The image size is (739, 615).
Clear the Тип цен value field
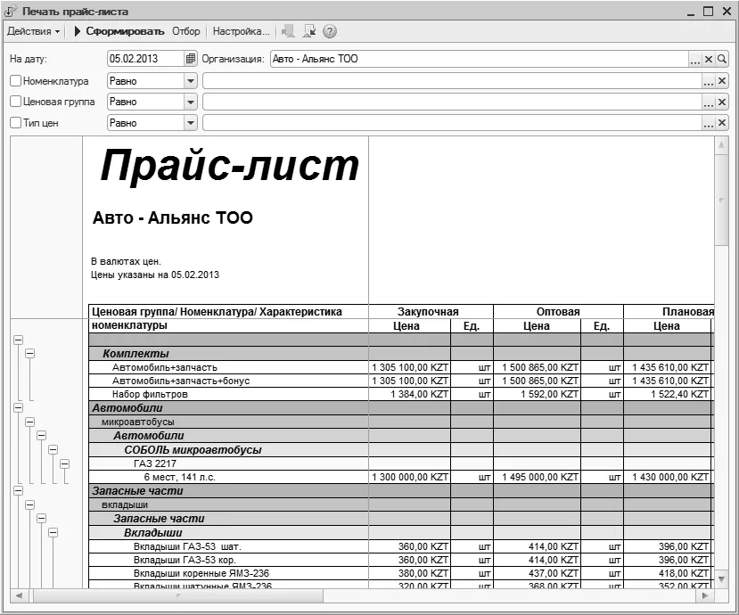[721, 124]
